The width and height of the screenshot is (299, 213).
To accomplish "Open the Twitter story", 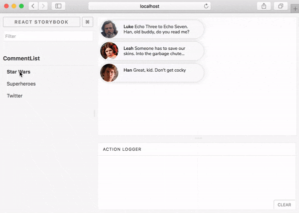I will point(14,96).
